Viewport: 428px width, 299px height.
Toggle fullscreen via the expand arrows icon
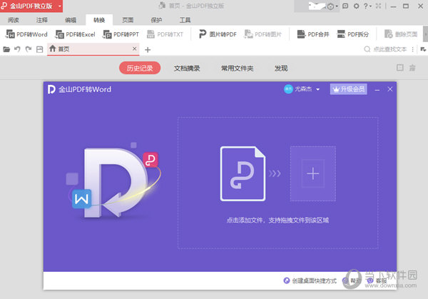[x=378, y=6]
